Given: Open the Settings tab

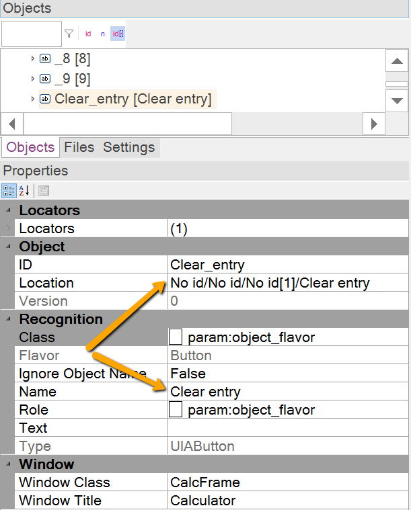Looking at the screenshot, I should point(128,147).
